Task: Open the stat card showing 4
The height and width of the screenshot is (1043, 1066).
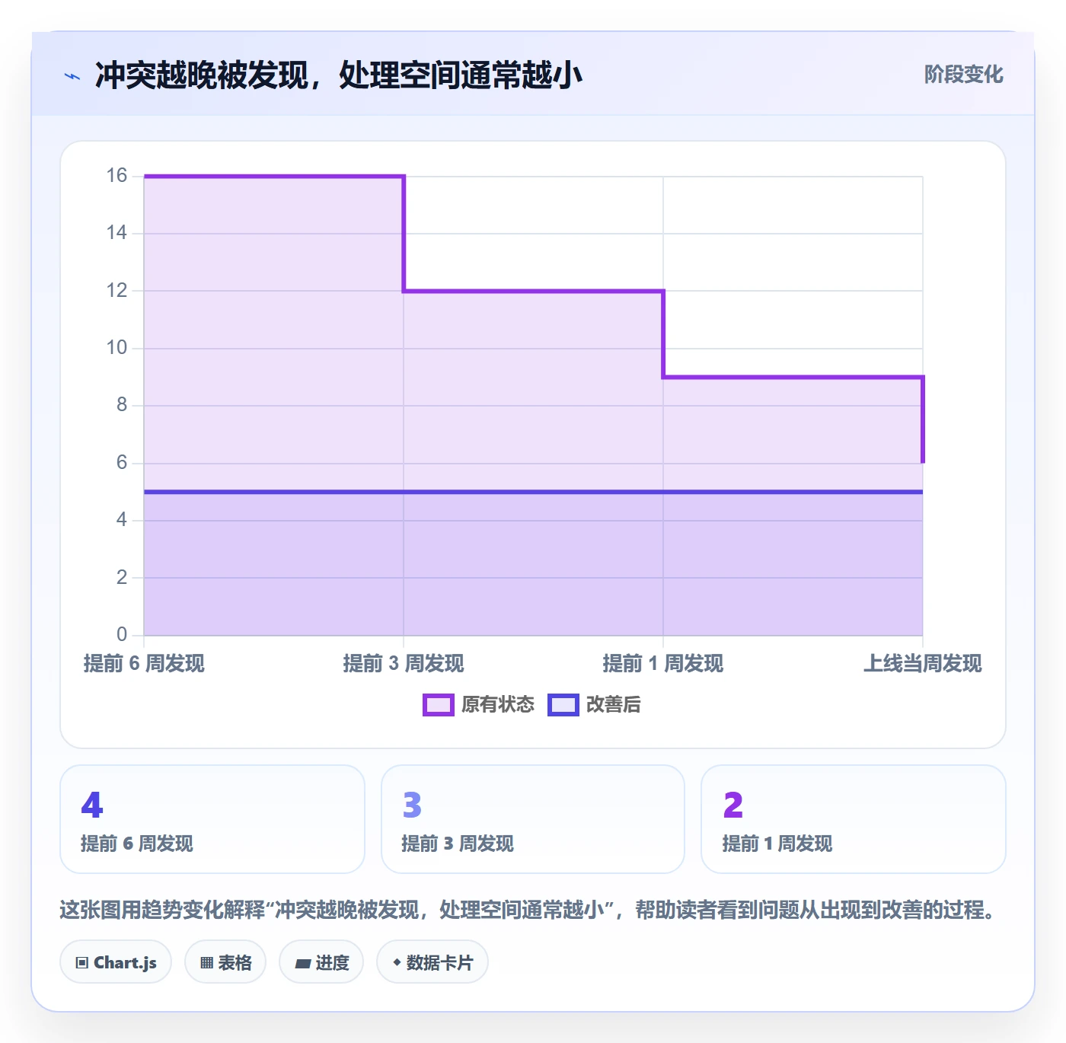Action: (x=212, y=819)
